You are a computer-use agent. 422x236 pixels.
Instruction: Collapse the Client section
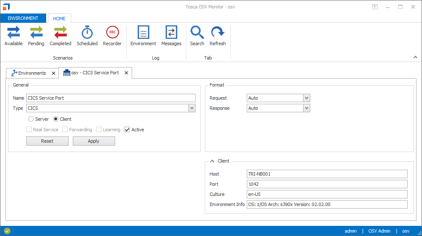212,161
